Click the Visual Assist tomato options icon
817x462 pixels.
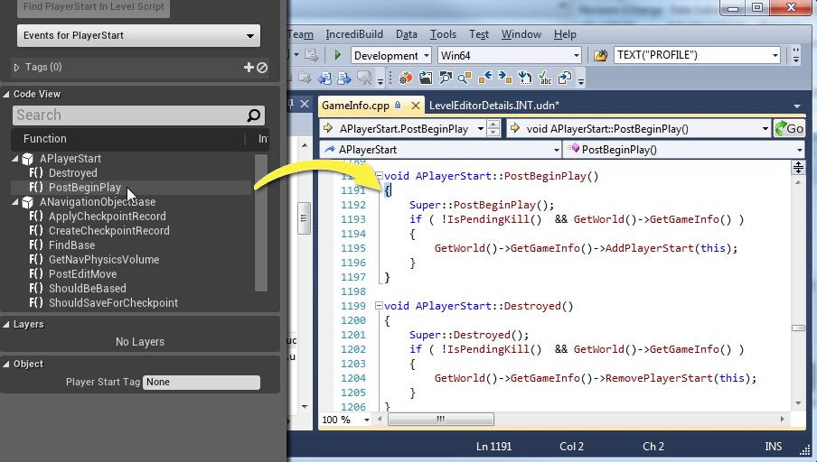(x=406, y=78)
